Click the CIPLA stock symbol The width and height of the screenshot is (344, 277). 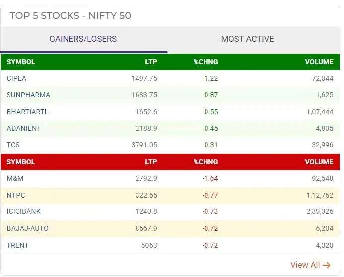(16, 78)
